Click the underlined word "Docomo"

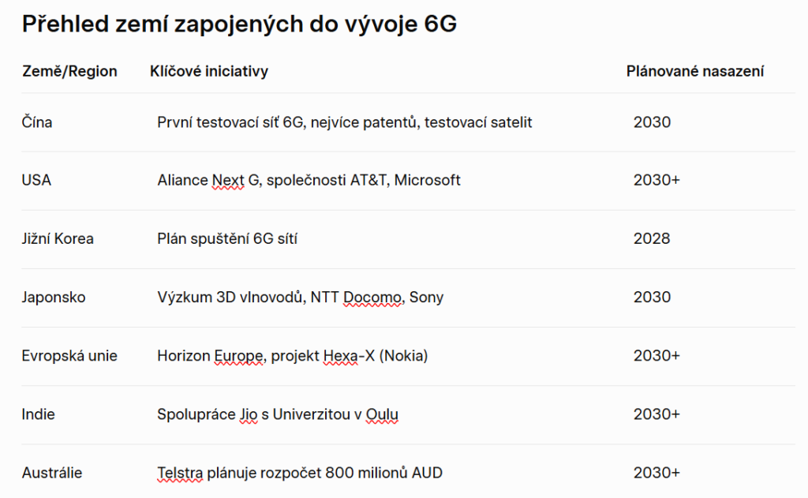click(x=372, y=298)
